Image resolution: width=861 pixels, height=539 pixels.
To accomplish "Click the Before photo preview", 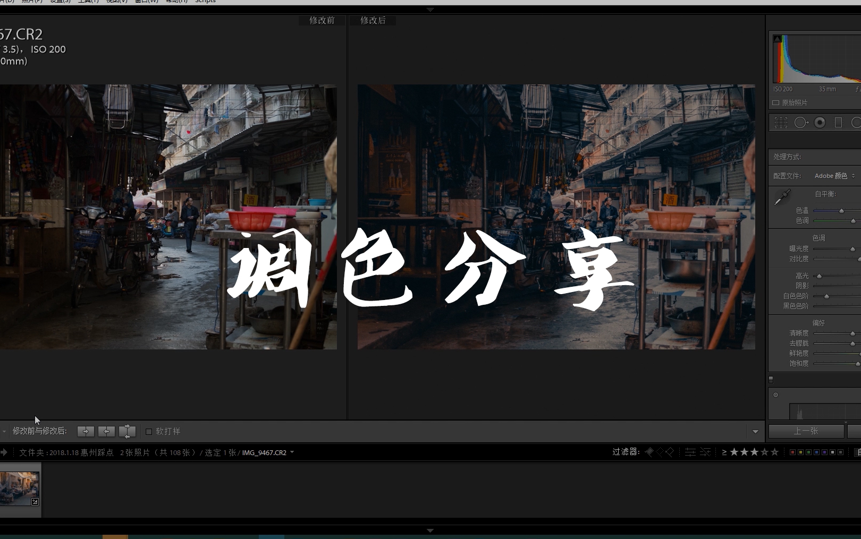I will pyautogui.click(x=168, y=217).
